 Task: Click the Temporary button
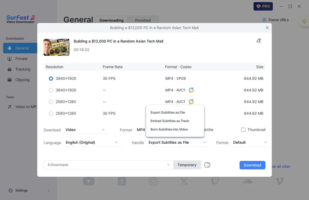[x=187, y=165]
